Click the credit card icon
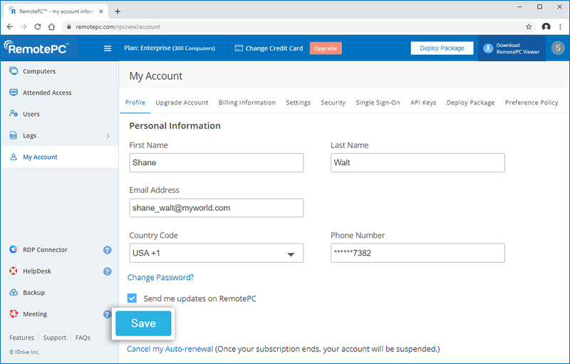This screenshot has width=570, height=364. (239, 48)
